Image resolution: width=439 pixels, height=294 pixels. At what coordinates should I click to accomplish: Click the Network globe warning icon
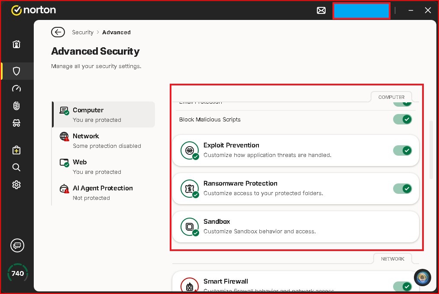click(64, 137)
